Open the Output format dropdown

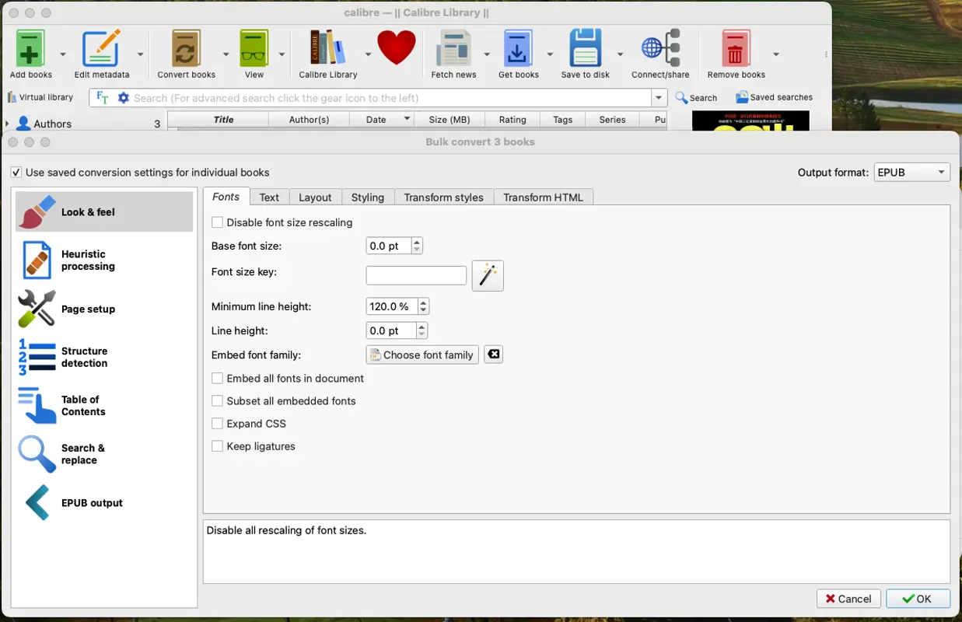(x=911, y=172)
